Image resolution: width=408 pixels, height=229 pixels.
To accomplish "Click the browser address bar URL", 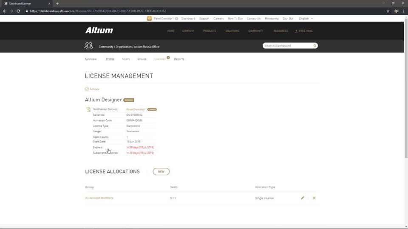I will 98,11.
